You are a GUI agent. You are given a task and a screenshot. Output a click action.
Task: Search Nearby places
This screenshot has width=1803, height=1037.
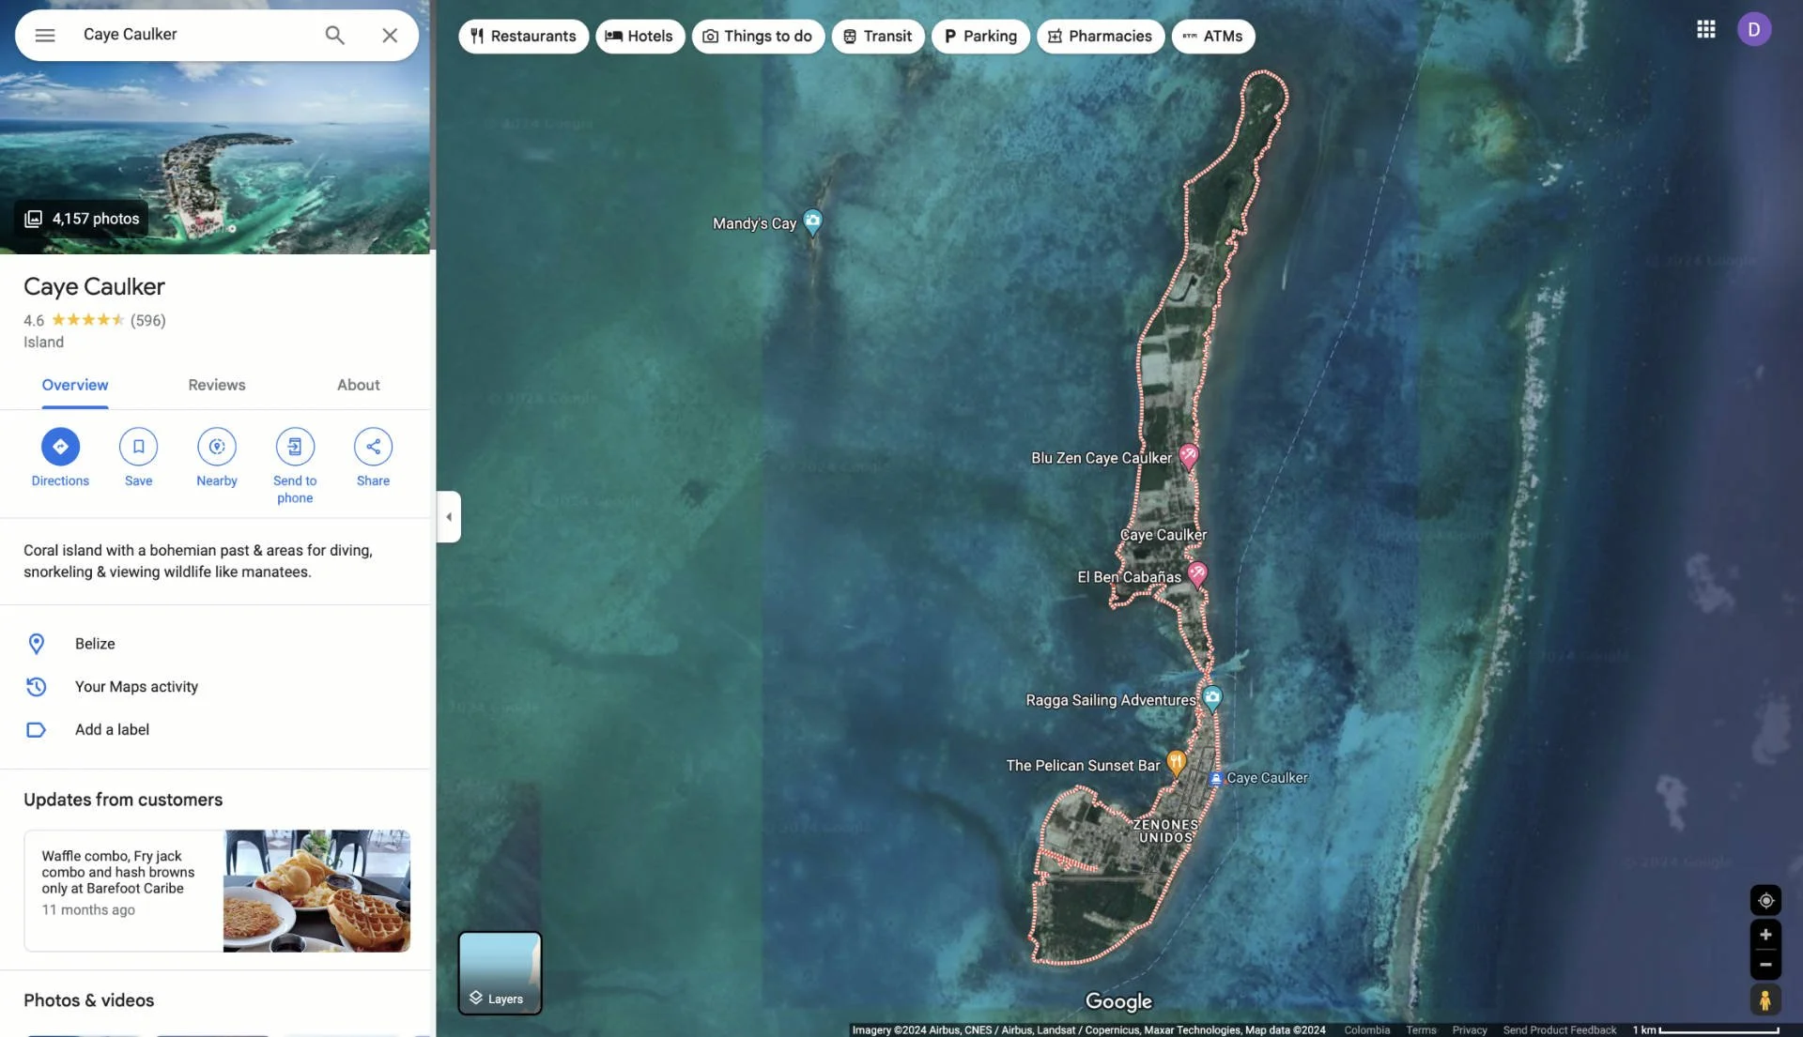217,458
